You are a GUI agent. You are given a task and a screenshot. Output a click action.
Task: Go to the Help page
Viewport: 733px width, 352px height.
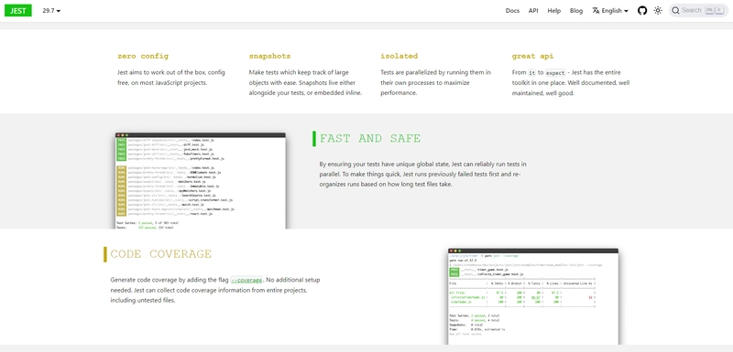pos(554,10)
